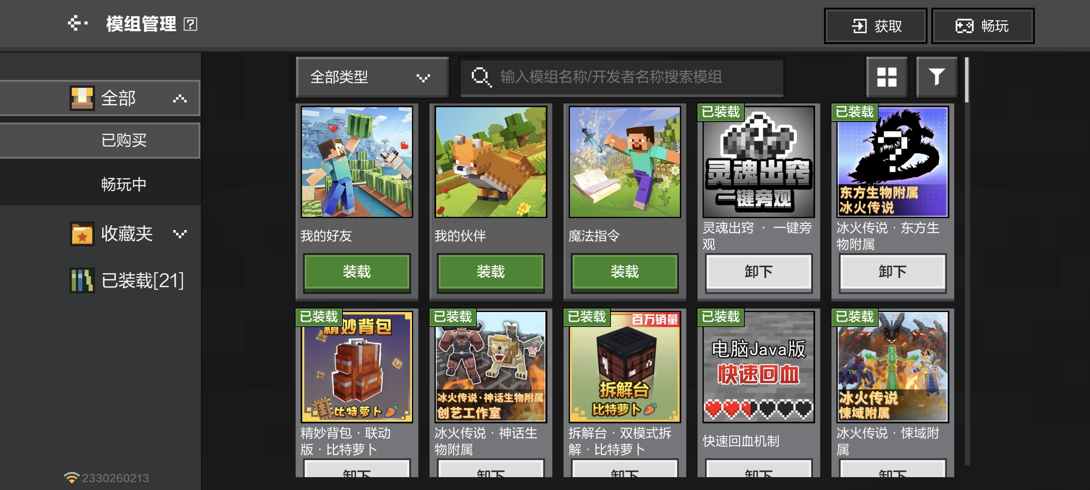Click the 快速回血机制 title text
The height and width of the screenshot is (490, 1090).
[x=741, y=441]
